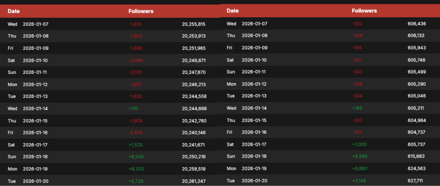Select the +1,000 follower gain entry
The height and width of the screenshot is (186, 440).
[x=359, y=145]
